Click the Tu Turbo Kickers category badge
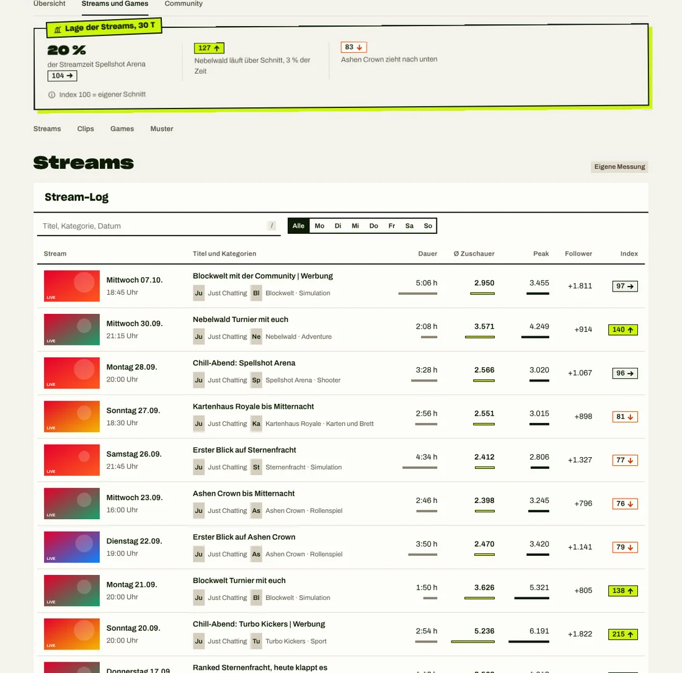Image resolution: width=682 pixels, height=673 pixels. 256,641
